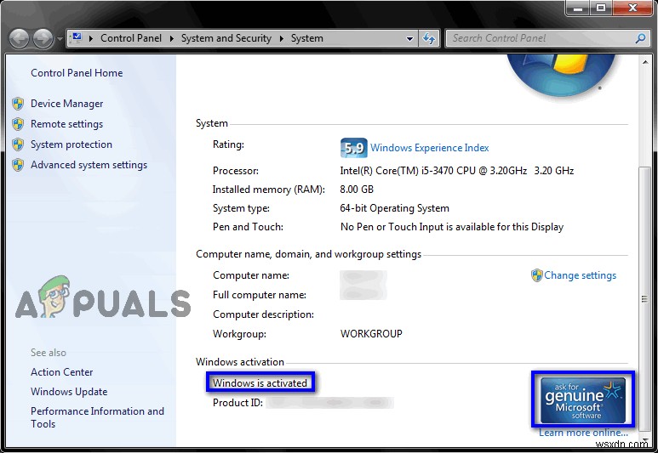Open Remote settings
The image size is (658, 453).
point(66,124)
